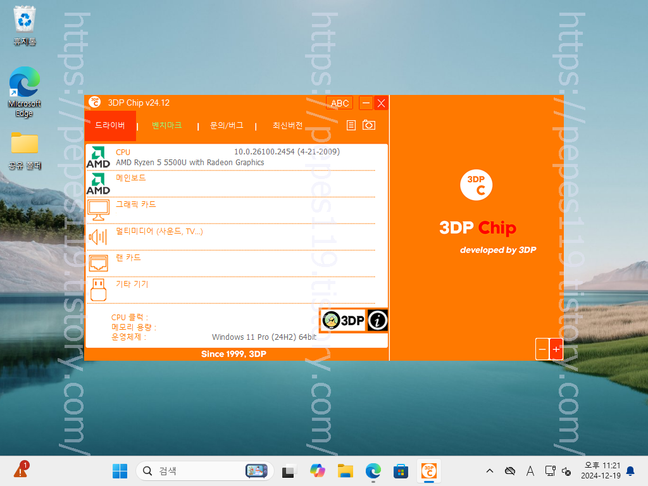Select the 최신버전 tab
This screenshot has width=648, height=486.
pyautogui.click(x=287, y=126)
